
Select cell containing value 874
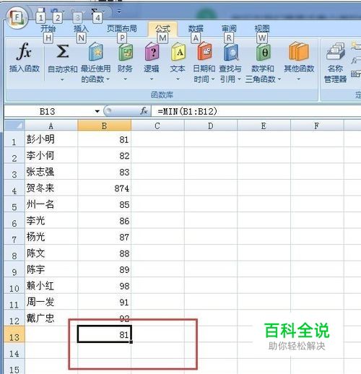[104, 188]
